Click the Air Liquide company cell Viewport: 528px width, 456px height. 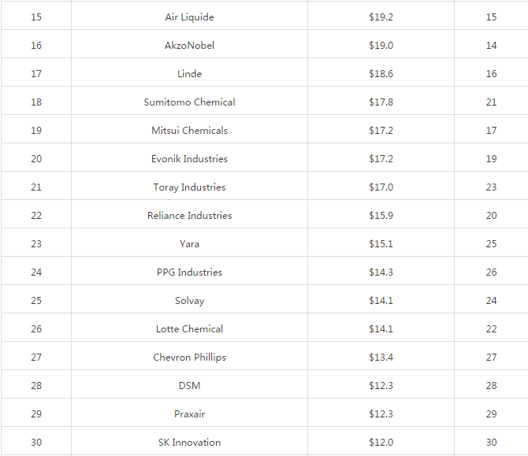pyautogui.click(x=189, y=17)
